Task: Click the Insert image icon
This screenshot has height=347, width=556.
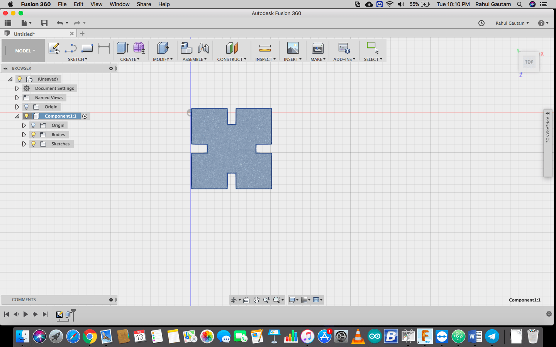Action: coord(293,48)
